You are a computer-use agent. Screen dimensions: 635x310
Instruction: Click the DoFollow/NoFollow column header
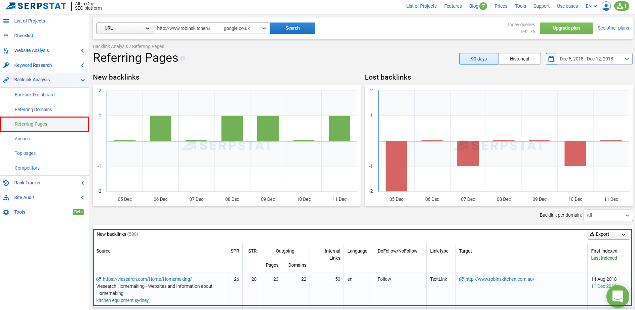coord(397,251)
